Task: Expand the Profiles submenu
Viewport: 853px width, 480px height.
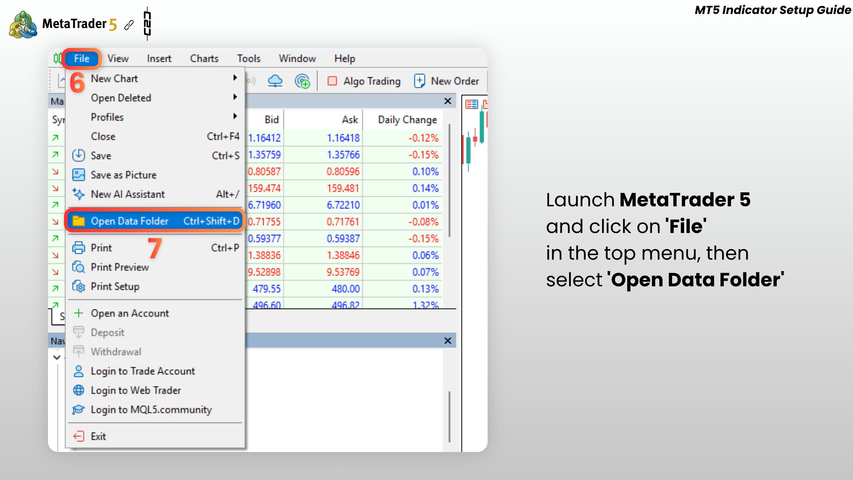Action: coord(155,117)
